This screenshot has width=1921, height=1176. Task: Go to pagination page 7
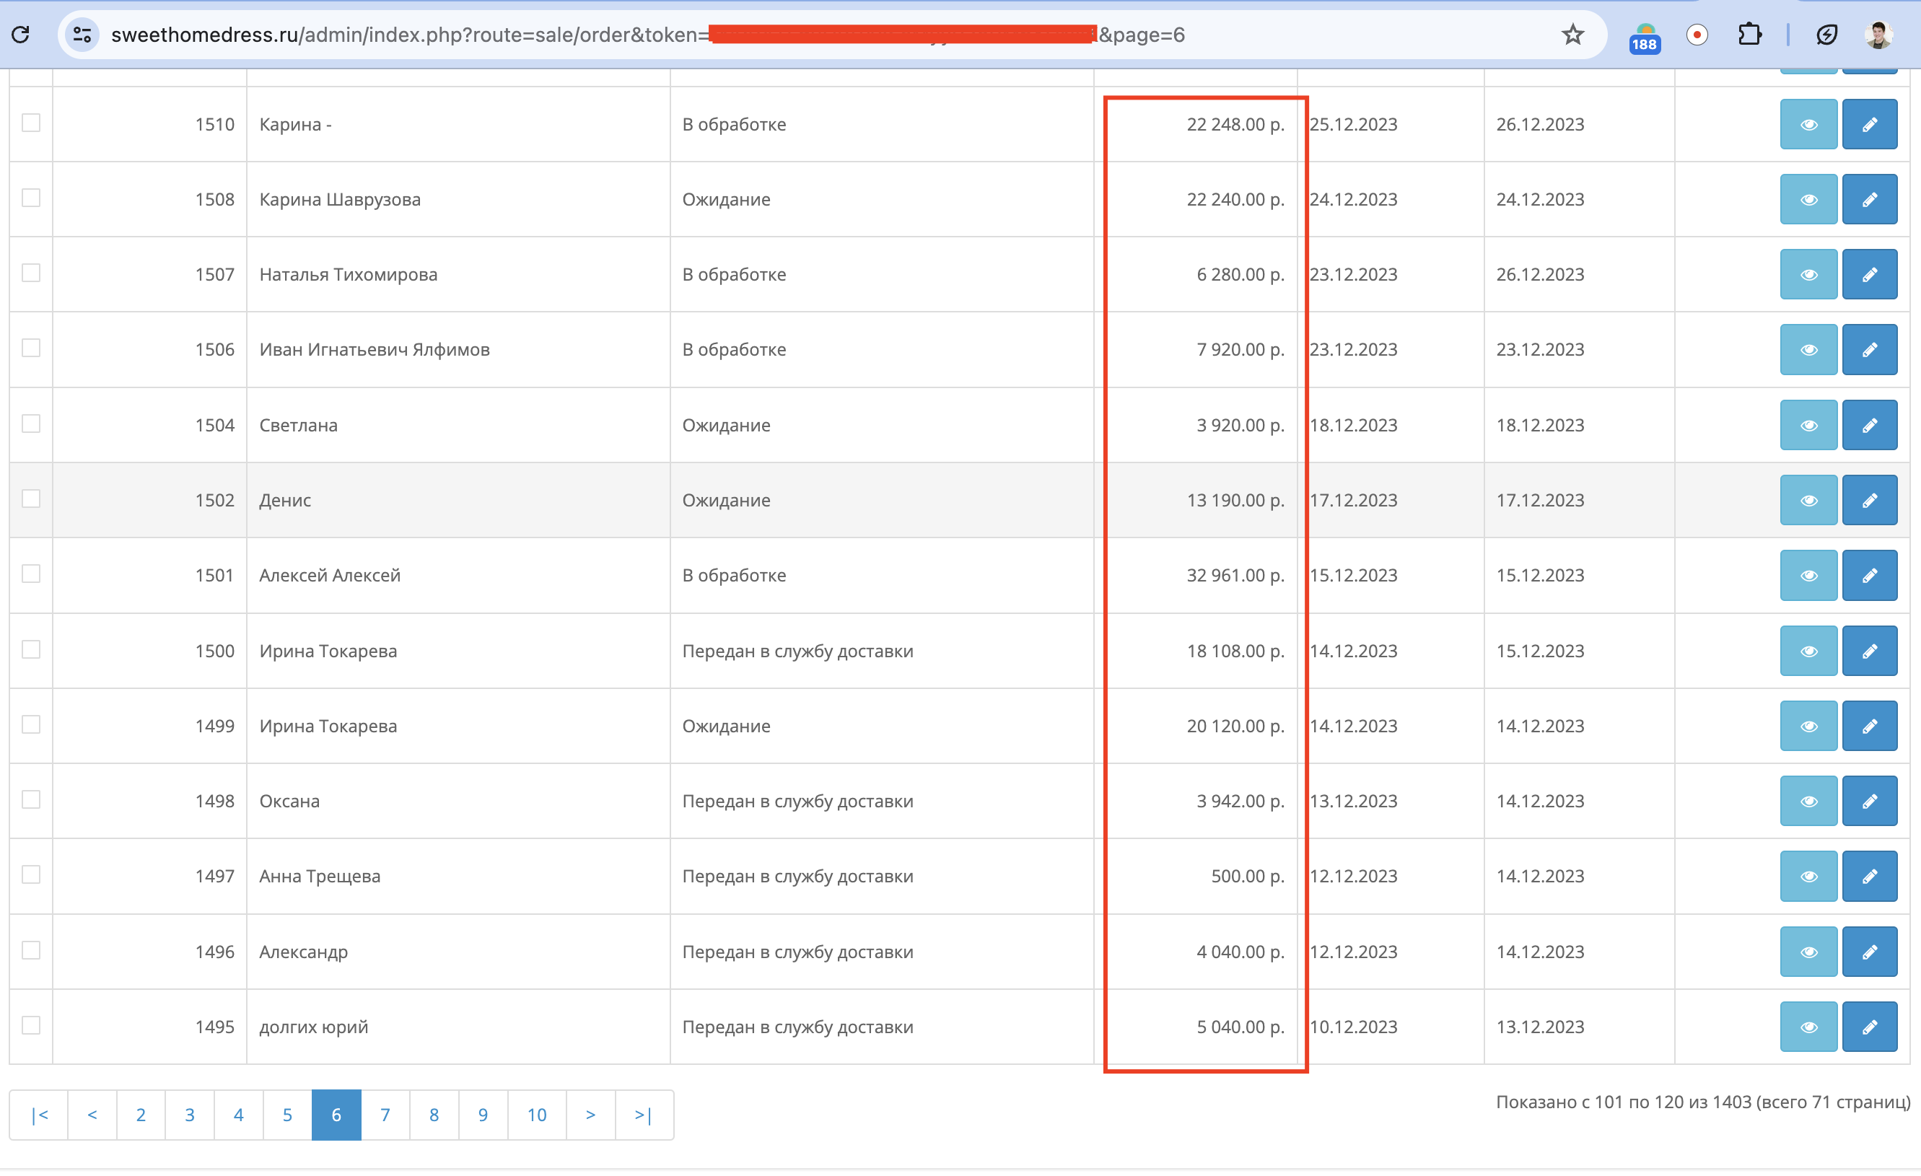[x=385, y=1115]
